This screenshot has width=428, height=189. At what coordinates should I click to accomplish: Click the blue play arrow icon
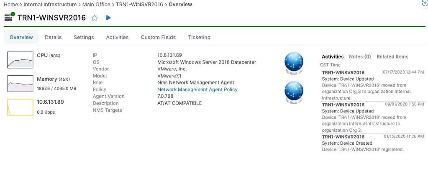(x=108, y=18)
